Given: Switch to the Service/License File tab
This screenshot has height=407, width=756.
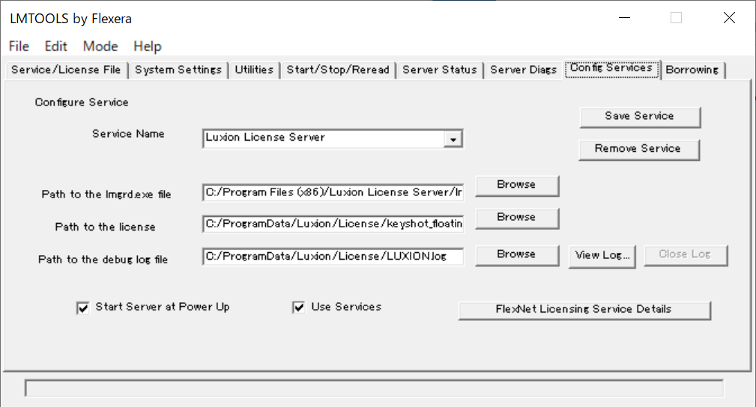Looking at the screenshot, I should [66, 70].
